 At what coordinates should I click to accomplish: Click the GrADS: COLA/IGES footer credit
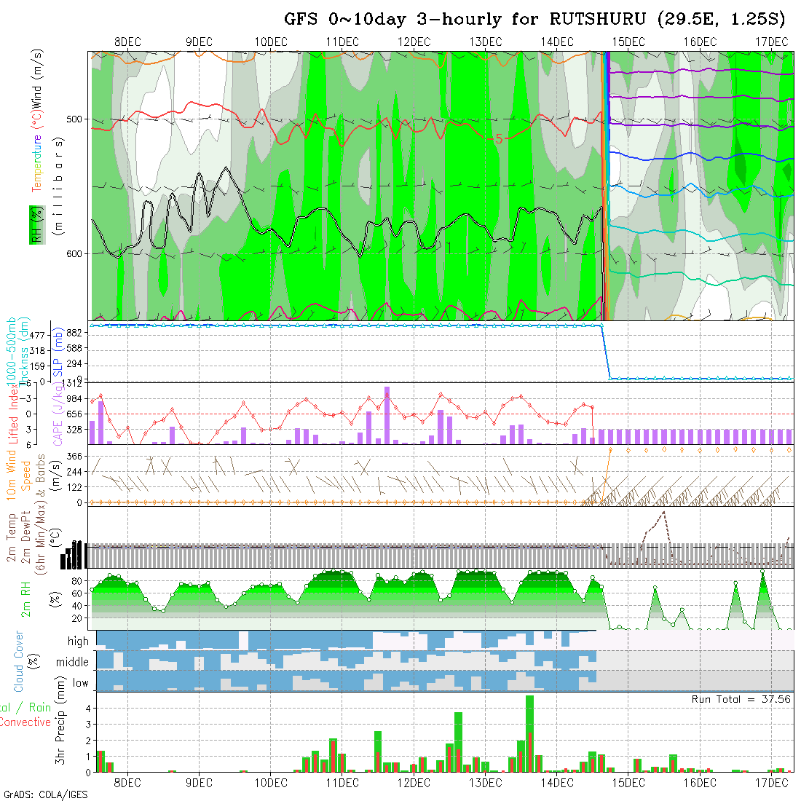pyautogui.click(x=45, y=794)
